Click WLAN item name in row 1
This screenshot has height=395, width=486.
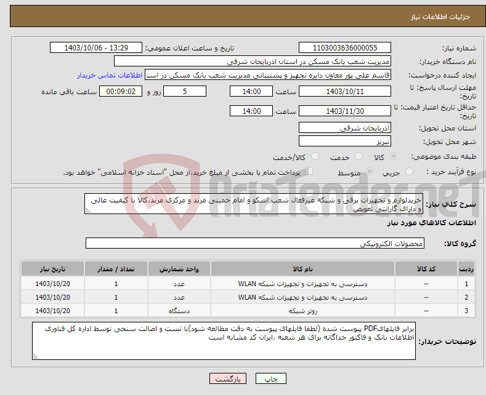click(302, 284)
